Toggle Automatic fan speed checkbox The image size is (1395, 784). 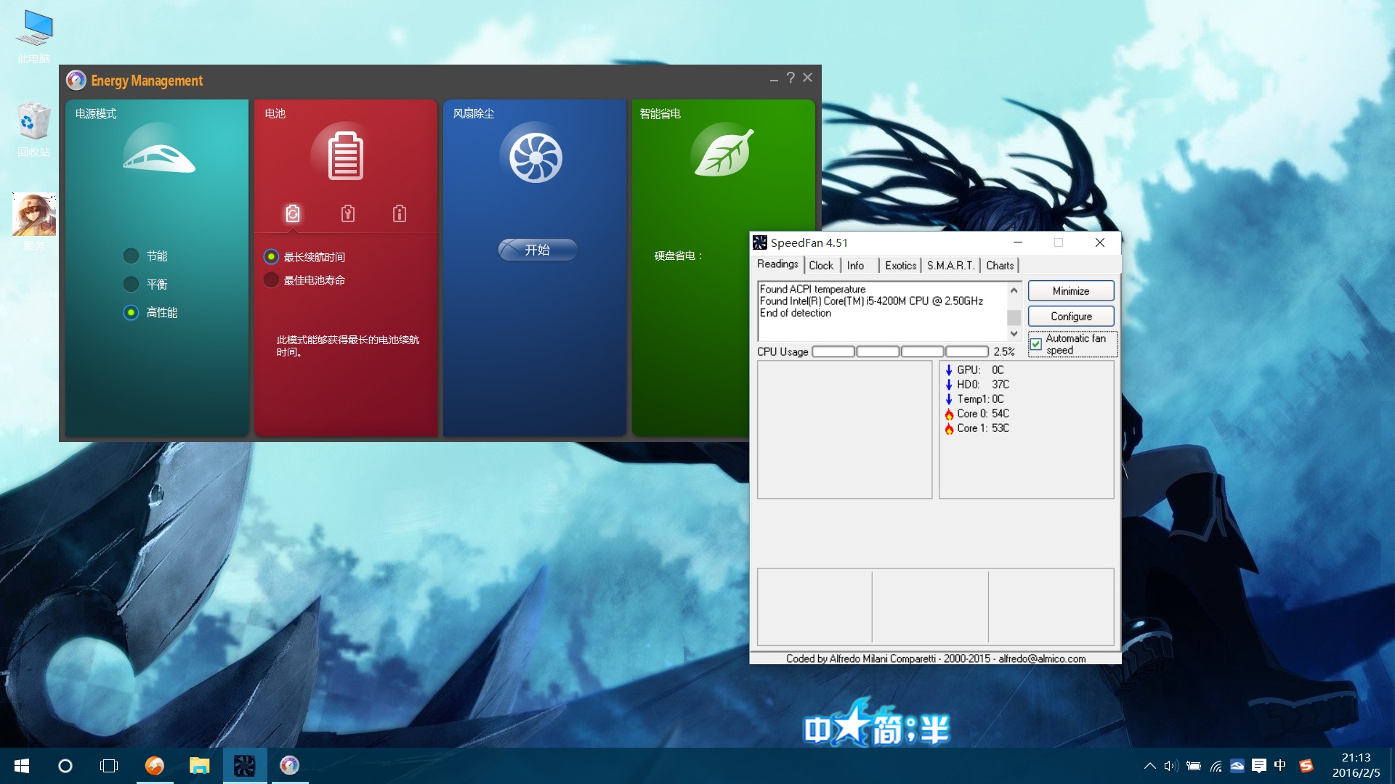click(1036, 344)
